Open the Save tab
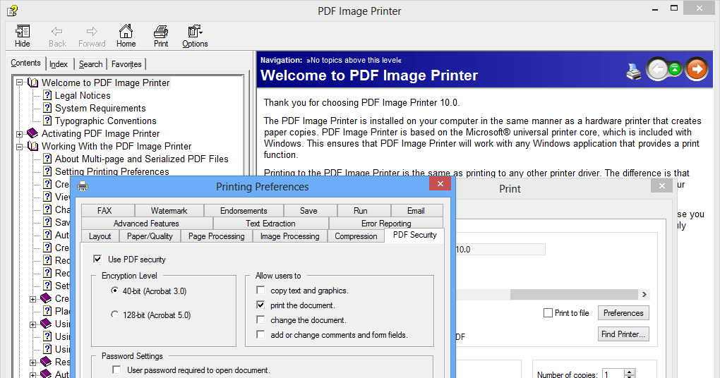Image resolution: width=720 pixels, height=378 pixels. coord(308,211)
